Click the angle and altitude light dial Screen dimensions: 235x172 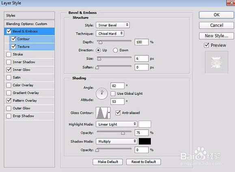click(102, 94)
